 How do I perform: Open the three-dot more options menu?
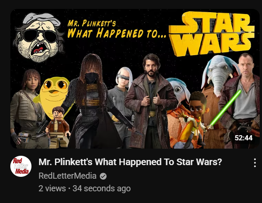[255, 163]
